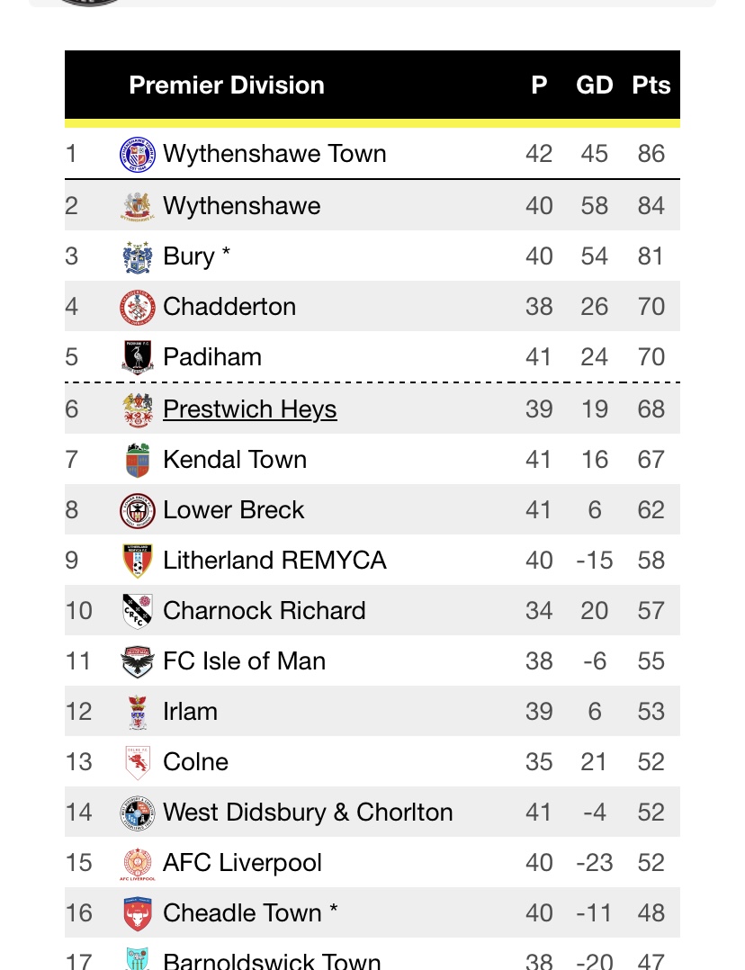
Task: Select the West Didsbury & Chorlton name
Action: point(308,813)
